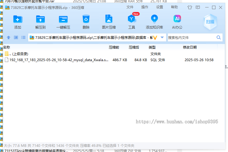Click the feedback message icon in title bar

click(198, 7)
